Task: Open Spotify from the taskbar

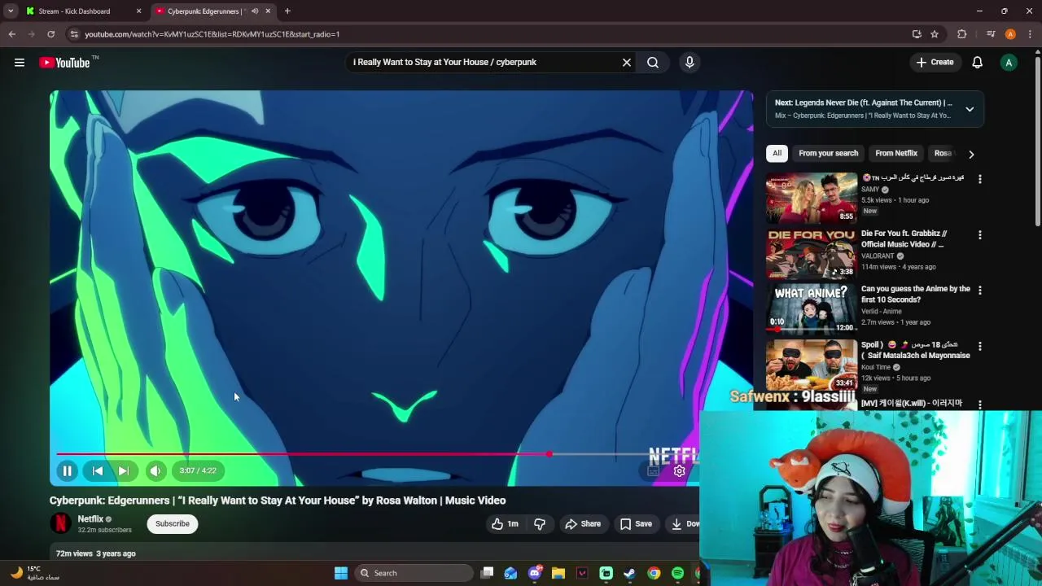Action: (x=677, y=573)
